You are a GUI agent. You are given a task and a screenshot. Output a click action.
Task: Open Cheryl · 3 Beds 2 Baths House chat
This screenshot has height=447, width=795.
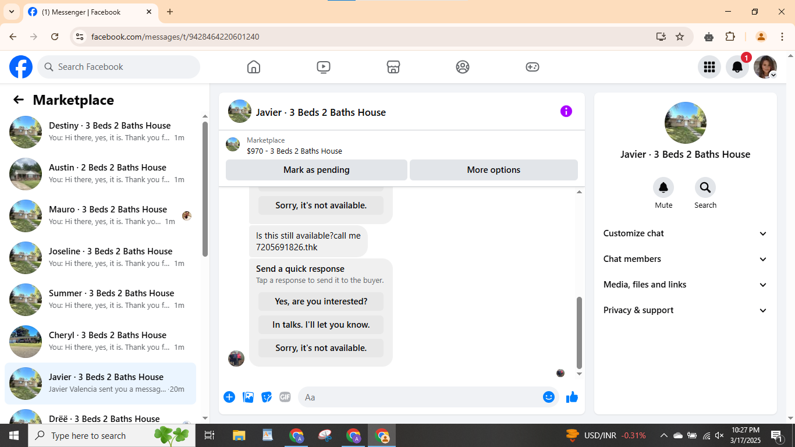point(100,342)
